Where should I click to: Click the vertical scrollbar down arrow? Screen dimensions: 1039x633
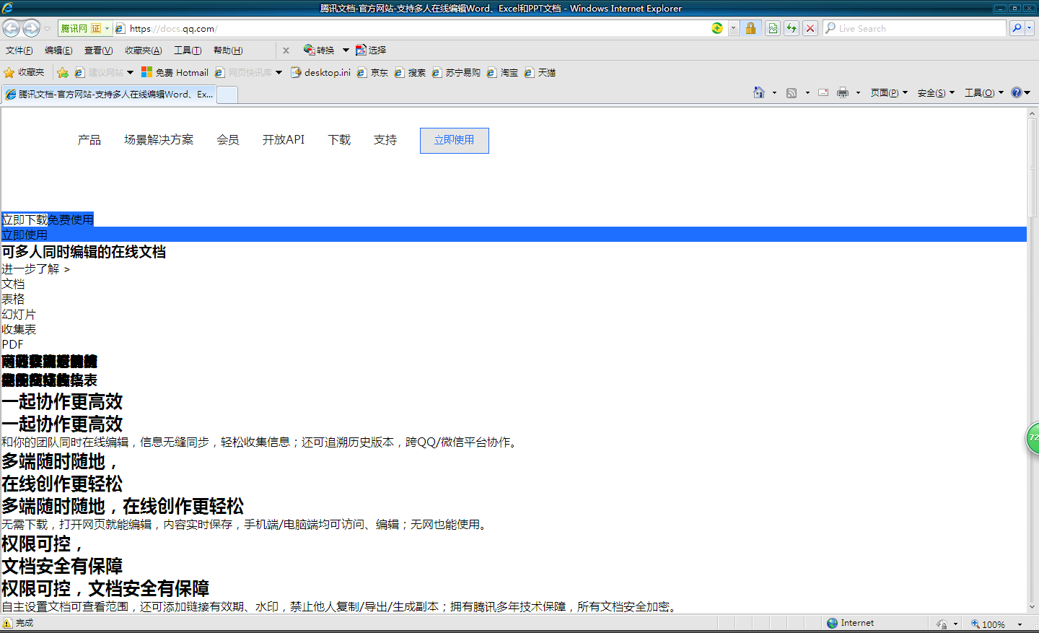[1033, 607]
